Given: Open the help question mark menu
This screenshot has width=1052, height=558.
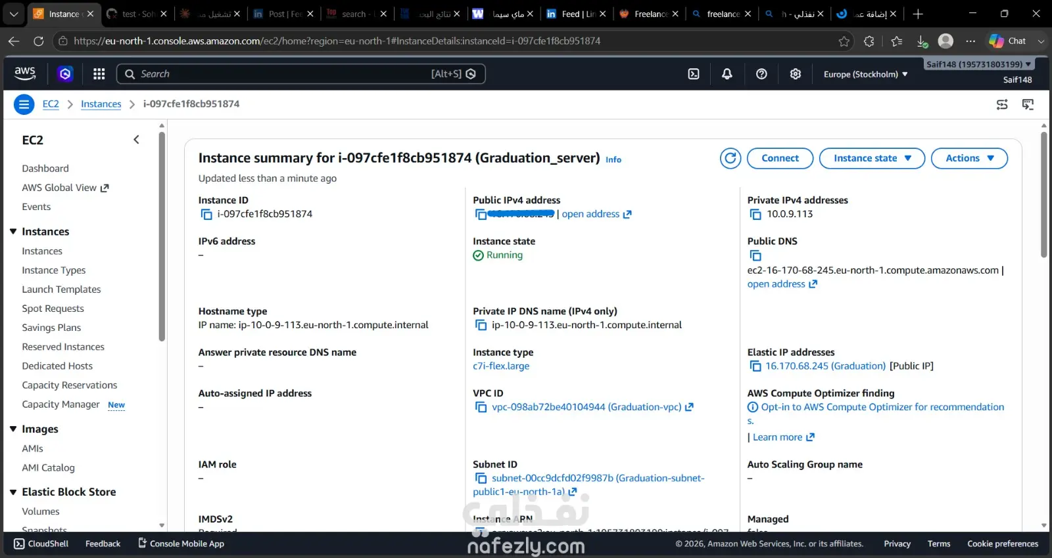Looking at the screenshot, I should [761, 74].
